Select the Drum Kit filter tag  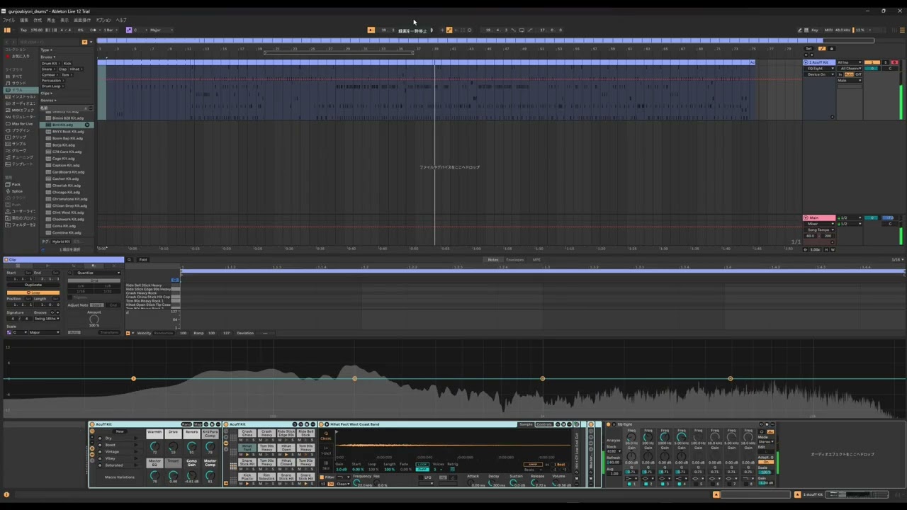coord(50,63)
